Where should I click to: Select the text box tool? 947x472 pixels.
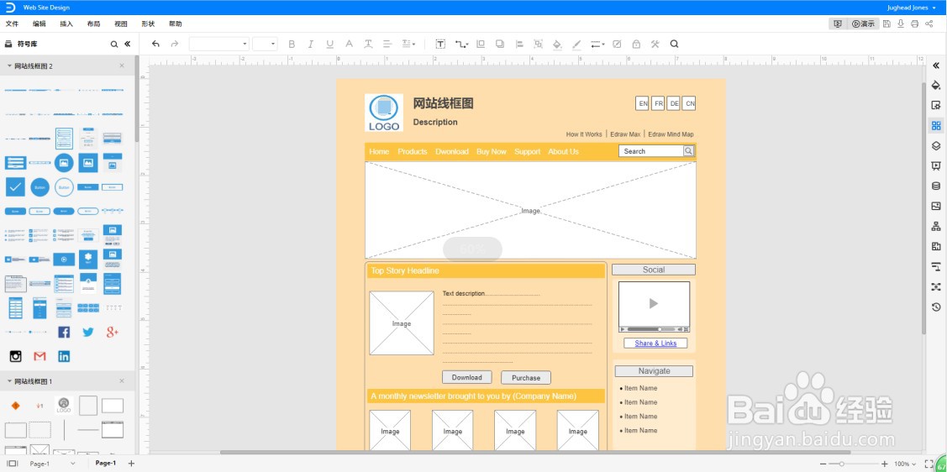coord(441,44)
